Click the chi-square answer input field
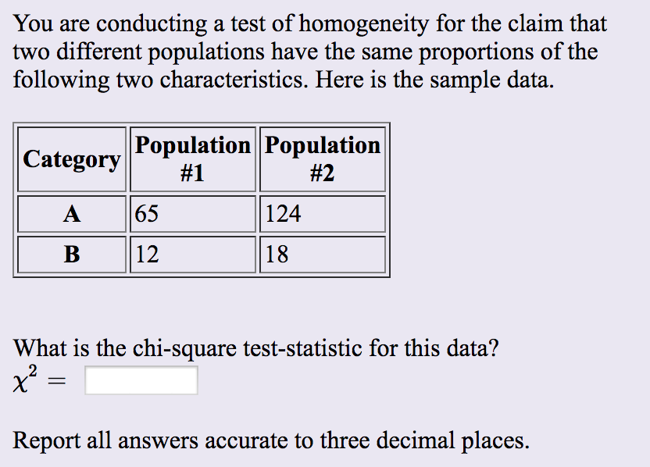Viewport: 650px width, 467px height. (141, 380)
